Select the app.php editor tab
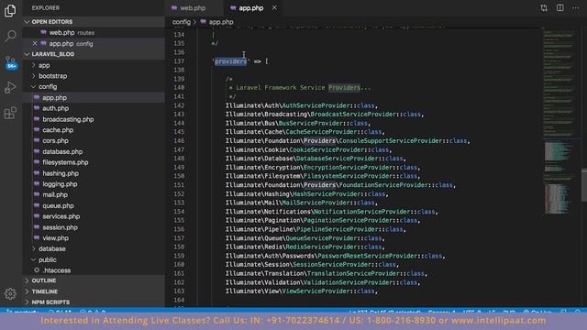The height and width of the screenshot is (330, 587). [250, 8]
